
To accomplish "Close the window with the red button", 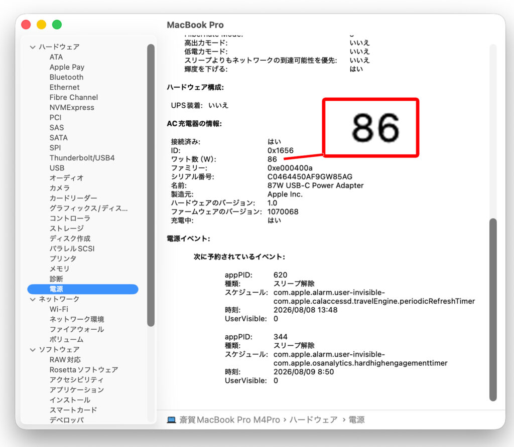I will tap(26, 25).
